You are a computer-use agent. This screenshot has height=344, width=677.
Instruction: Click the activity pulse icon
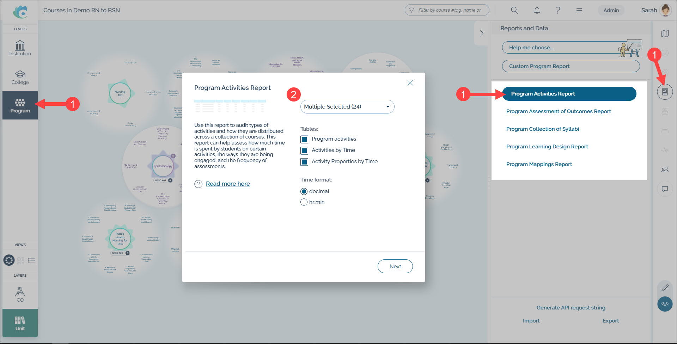[x=665, y=150]
